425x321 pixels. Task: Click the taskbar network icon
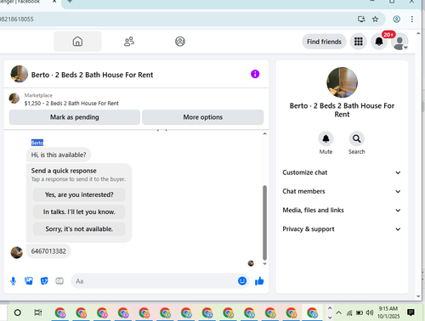pyautogui.click(x=349, y=313)
